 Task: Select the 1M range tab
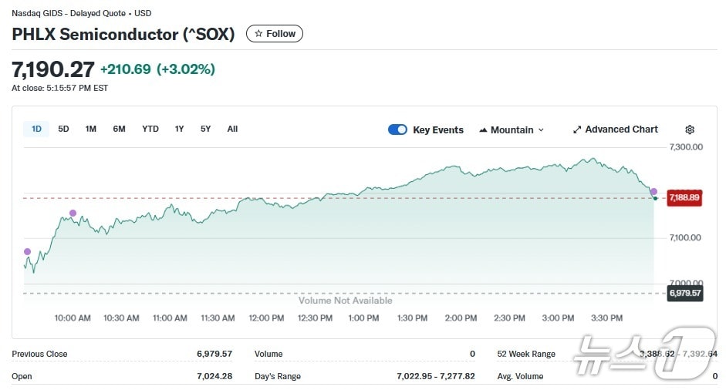point(91,129)
